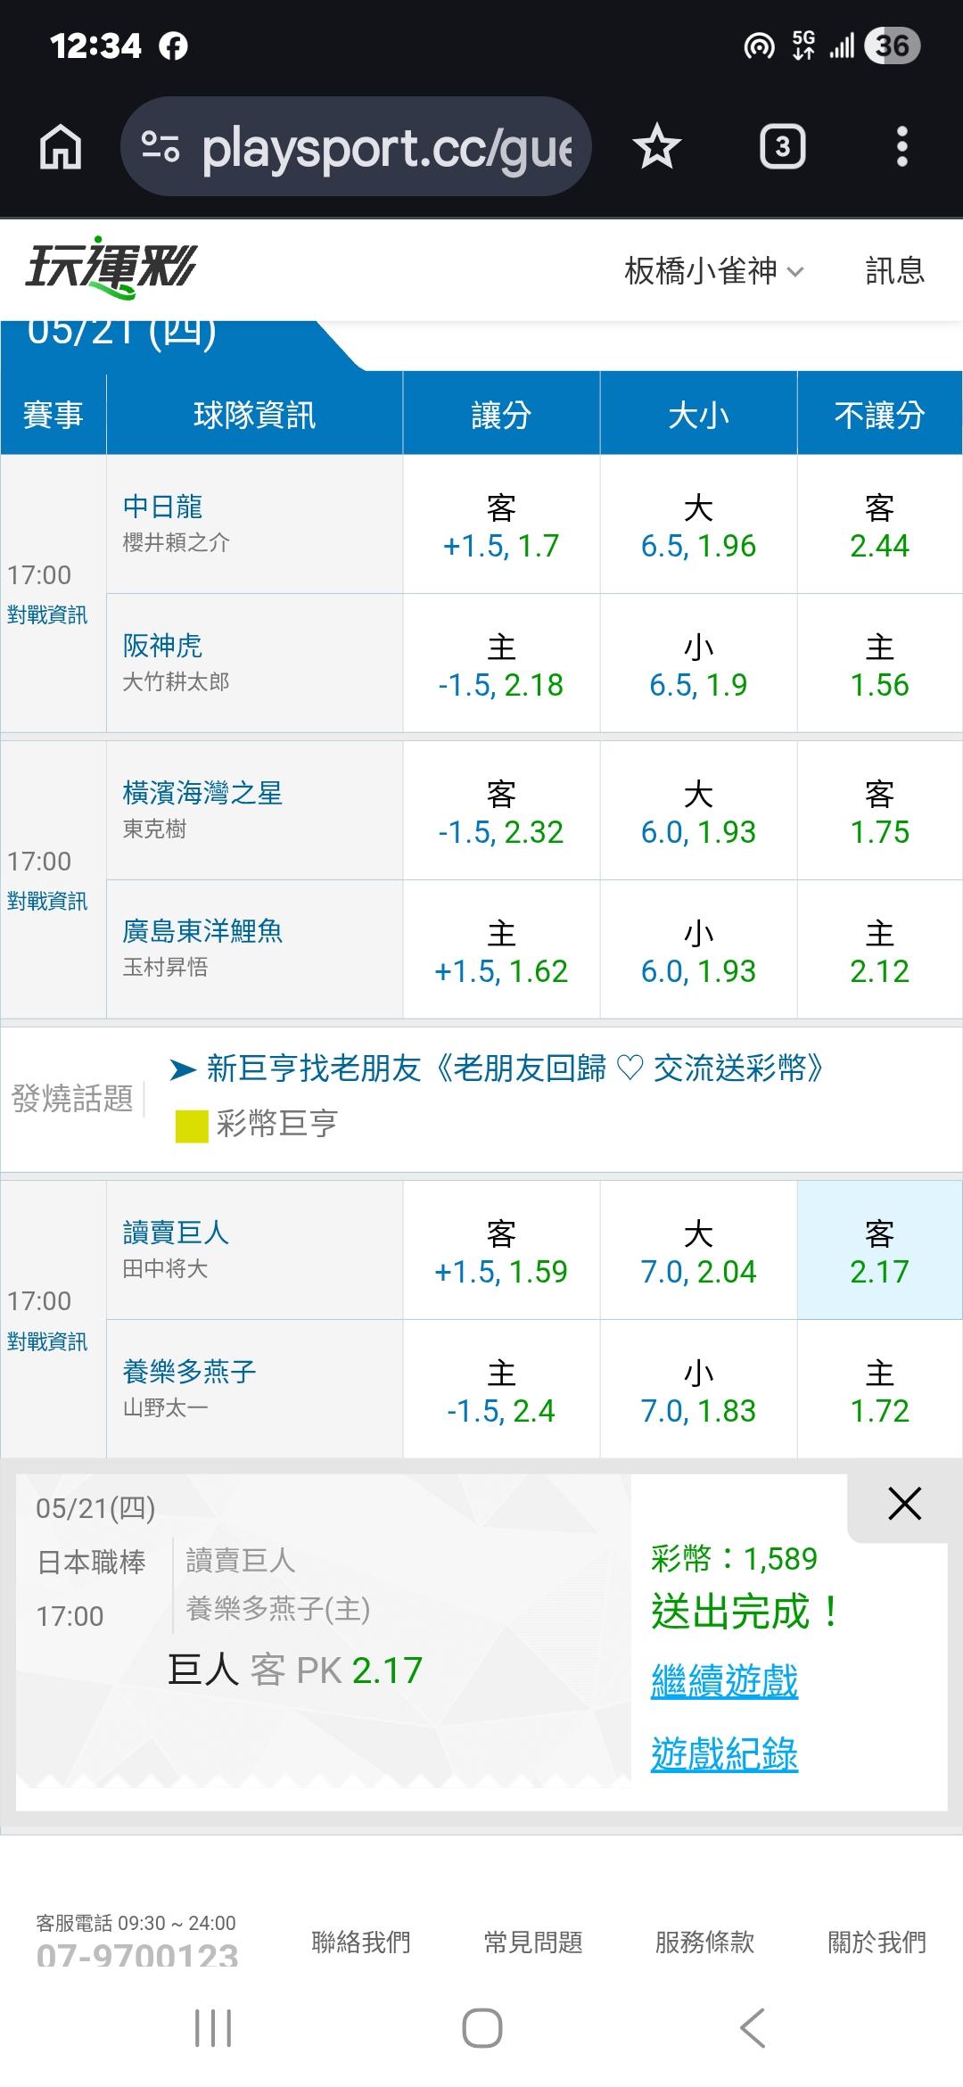Viewport: 963px width, 2087px height.
Task: Tap the Android back navigation arrow
Action: point(753,2027)
